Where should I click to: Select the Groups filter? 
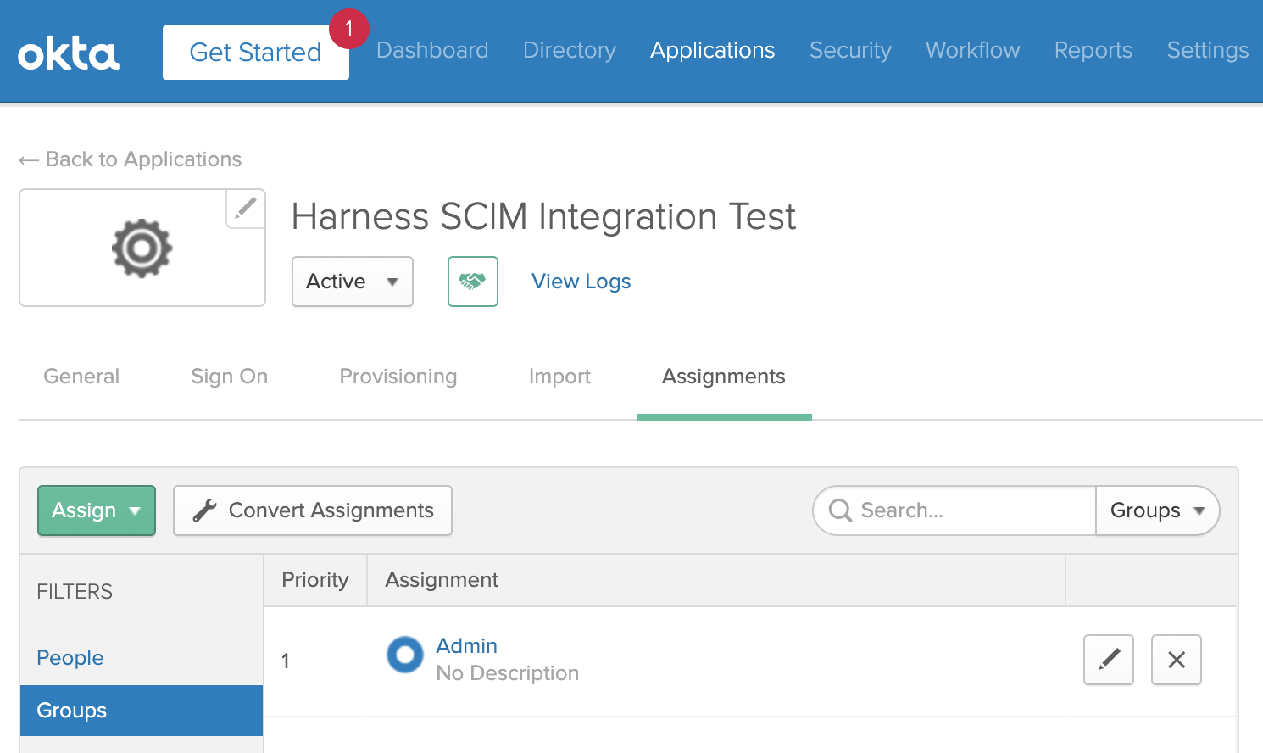pyautogui.click(x=142, y=711)
